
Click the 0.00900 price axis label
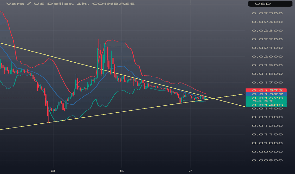pyautogui.click(x=267, y=152)
